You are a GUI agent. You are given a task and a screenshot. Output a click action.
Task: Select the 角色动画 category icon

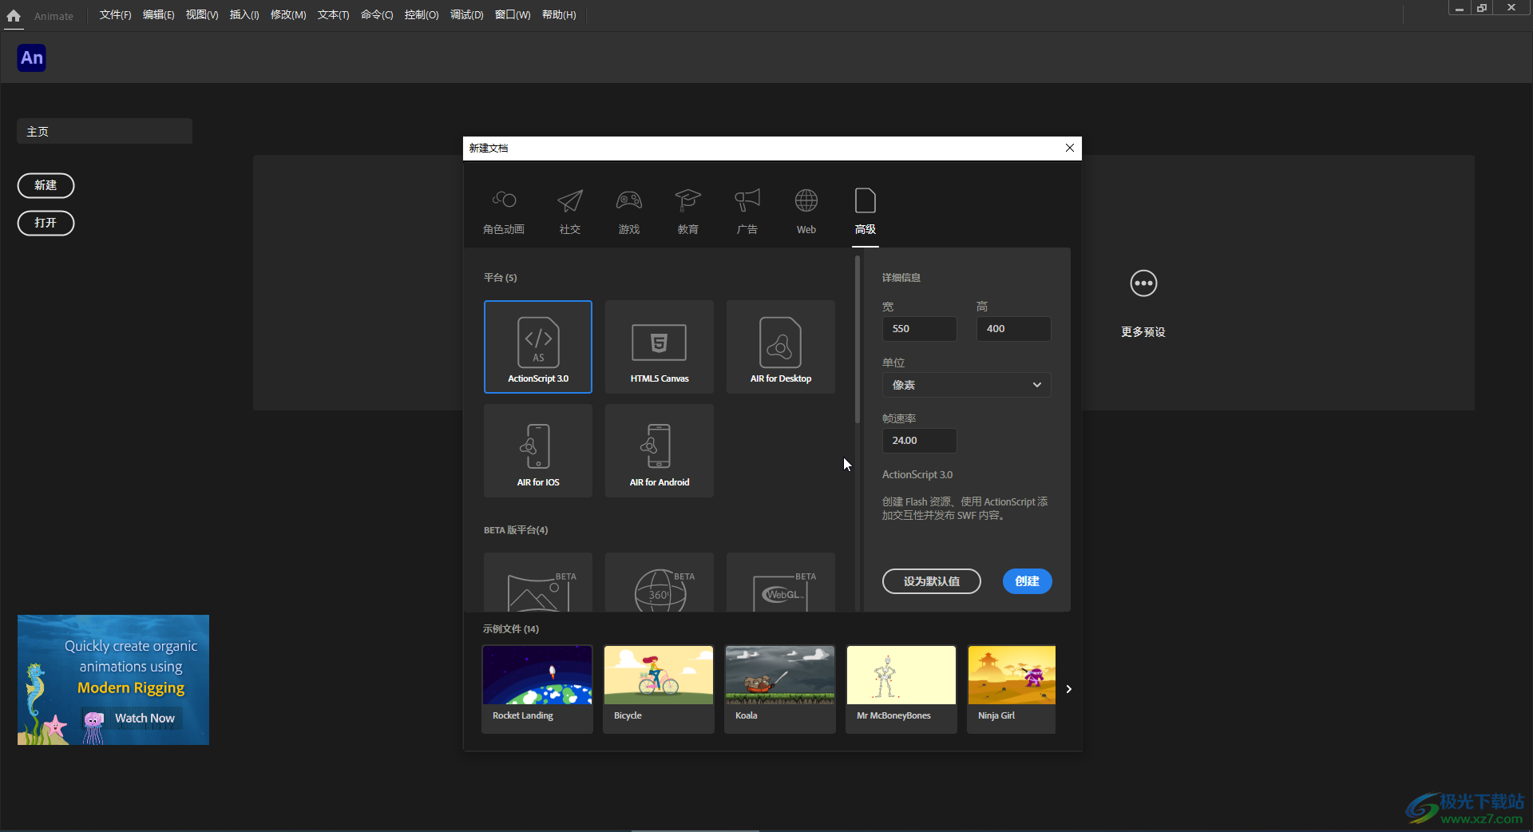504,200
